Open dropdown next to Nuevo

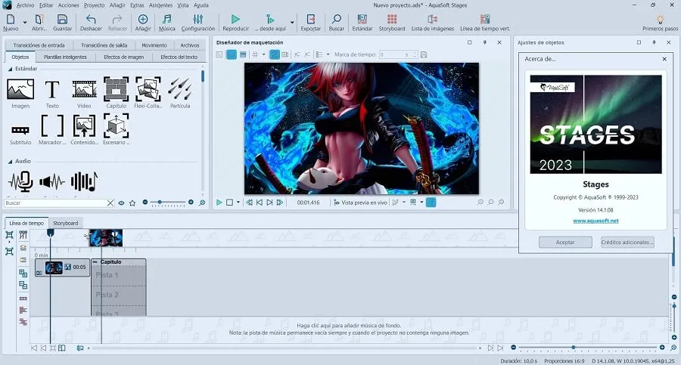click(x=25, y=22)
